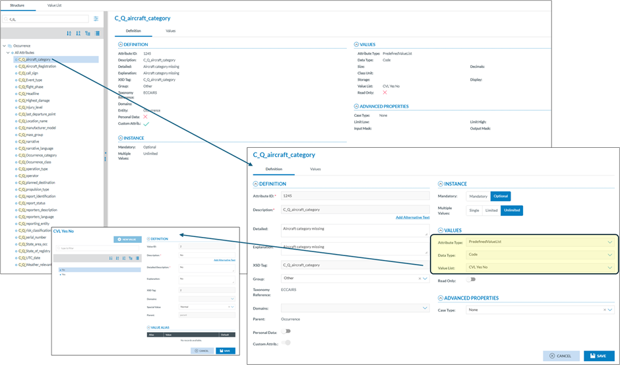
Task: Collapse the ADVANCED PROPERTIES section in edit form
Action: coord(441,298)
